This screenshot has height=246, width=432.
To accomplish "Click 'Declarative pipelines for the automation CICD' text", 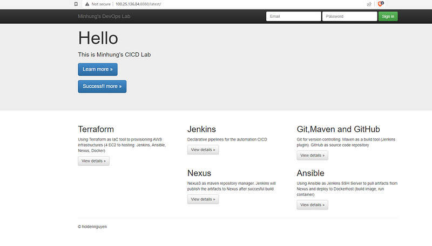I will 227,139.
